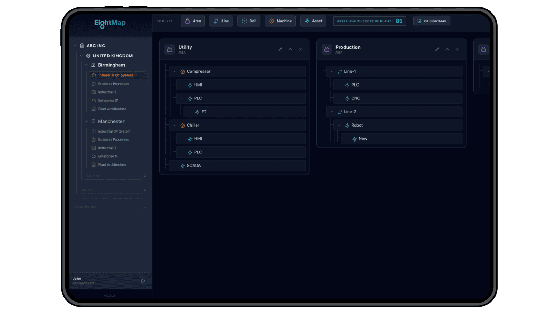Screen dimensions: 558x313
Task: Select the Machine toolkit button
Action: pyautogui.click(x=280, y=21)
